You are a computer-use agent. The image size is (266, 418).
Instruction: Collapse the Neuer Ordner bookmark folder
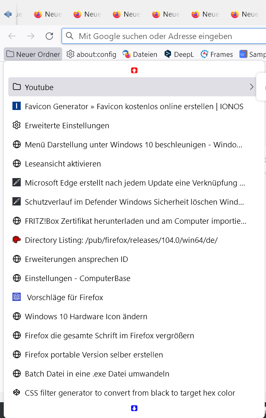point(33,54)
